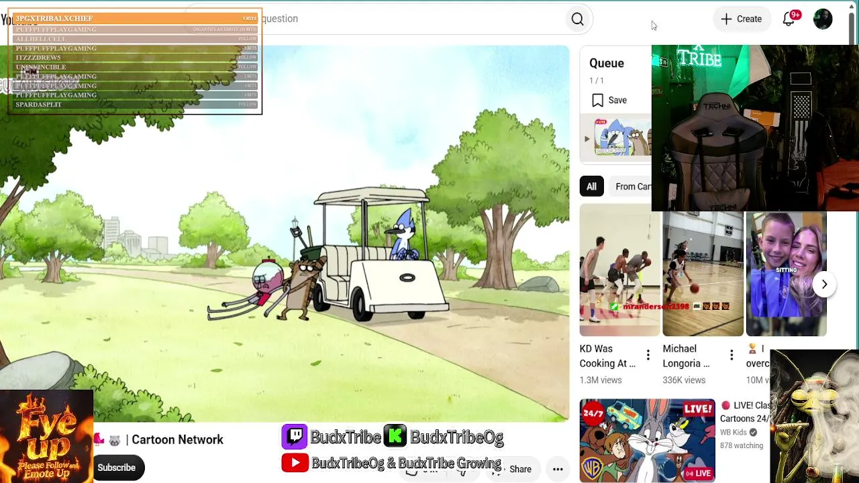Click the "KD Was Cooking At ..." title
859x483 pixels.
tap(607, 356)
